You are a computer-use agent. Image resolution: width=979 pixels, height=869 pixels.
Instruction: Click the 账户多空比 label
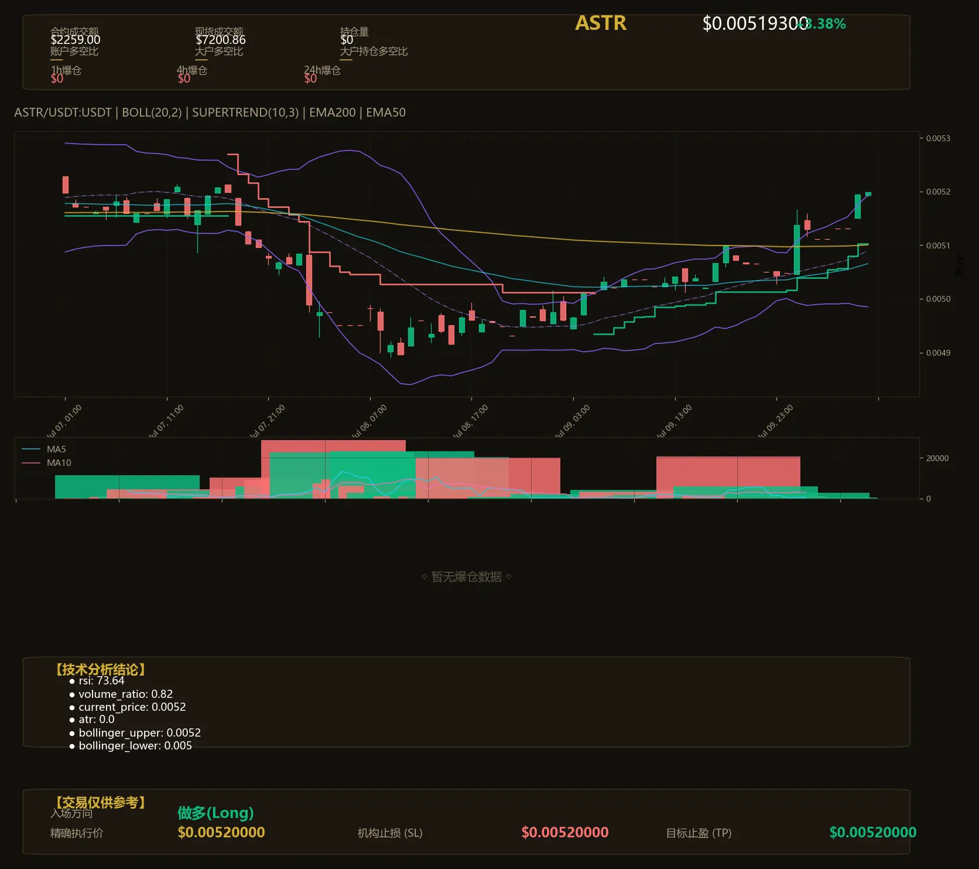click(74, 52)
